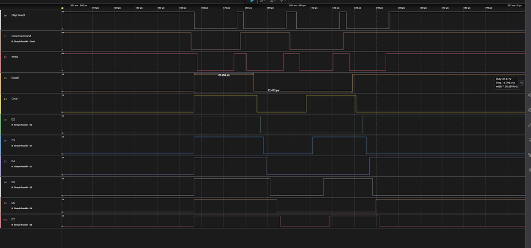Screen dimensions: 531x248
Task: Click the 72.472 µs width measurement on Data0
Action: [273, 91]
